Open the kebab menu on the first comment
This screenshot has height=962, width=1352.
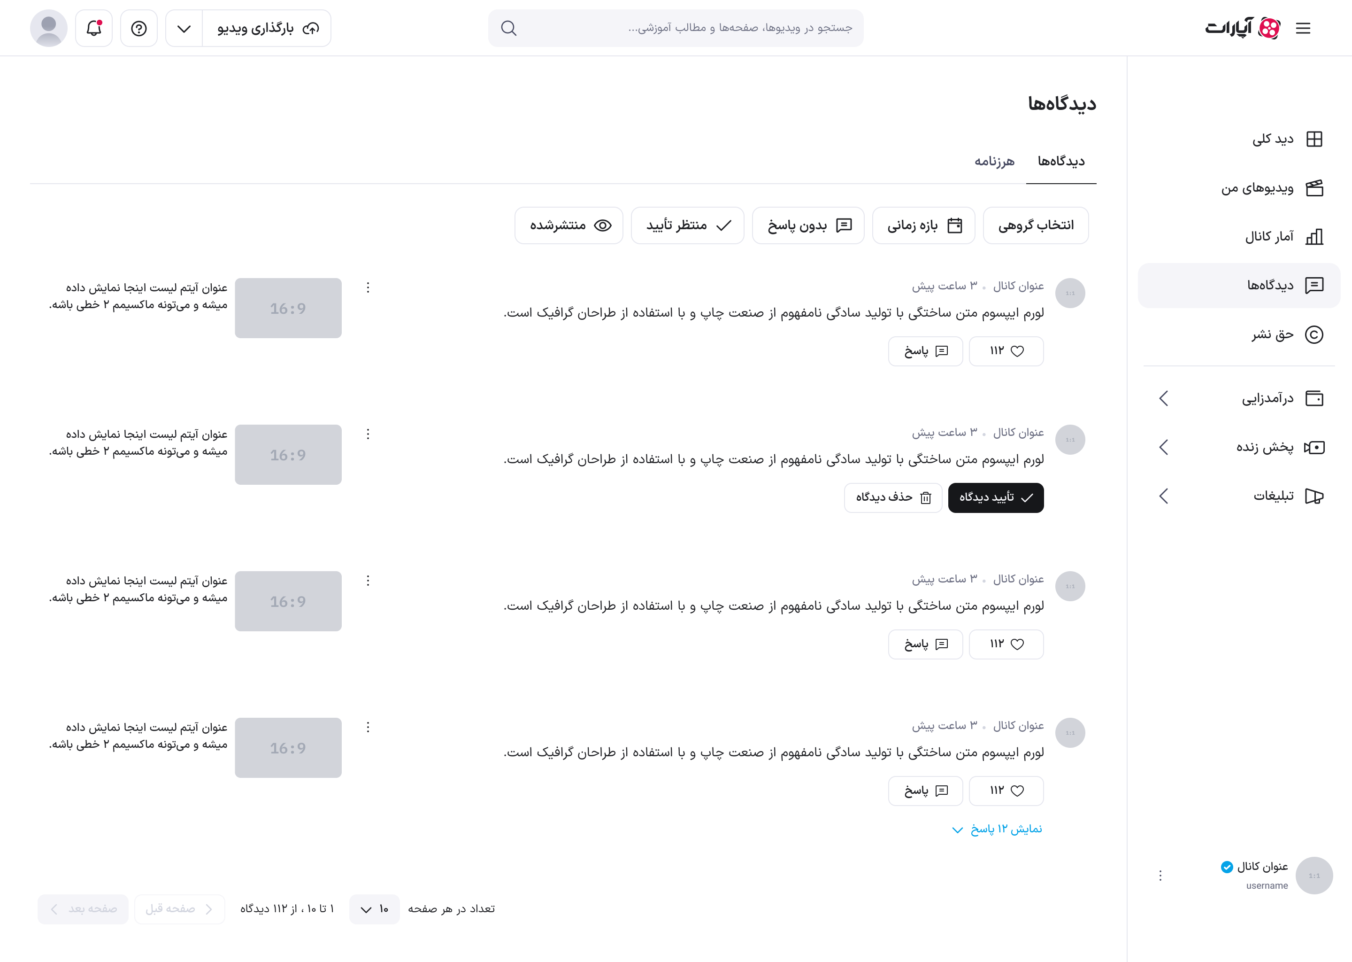coord(368,287)
